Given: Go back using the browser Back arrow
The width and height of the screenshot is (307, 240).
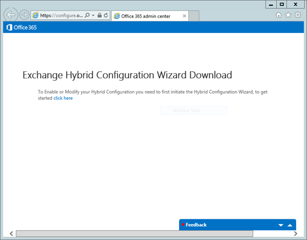Looking at the screenshot, I should [x=11, y=15].
